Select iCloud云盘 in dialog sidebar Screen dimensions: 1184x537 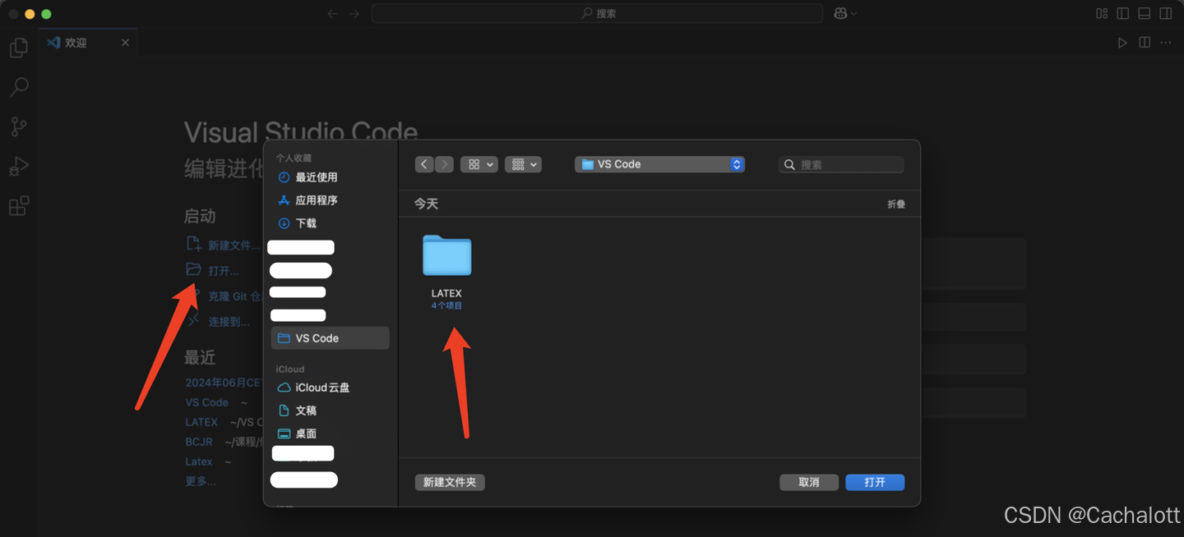tap(330, 388)
